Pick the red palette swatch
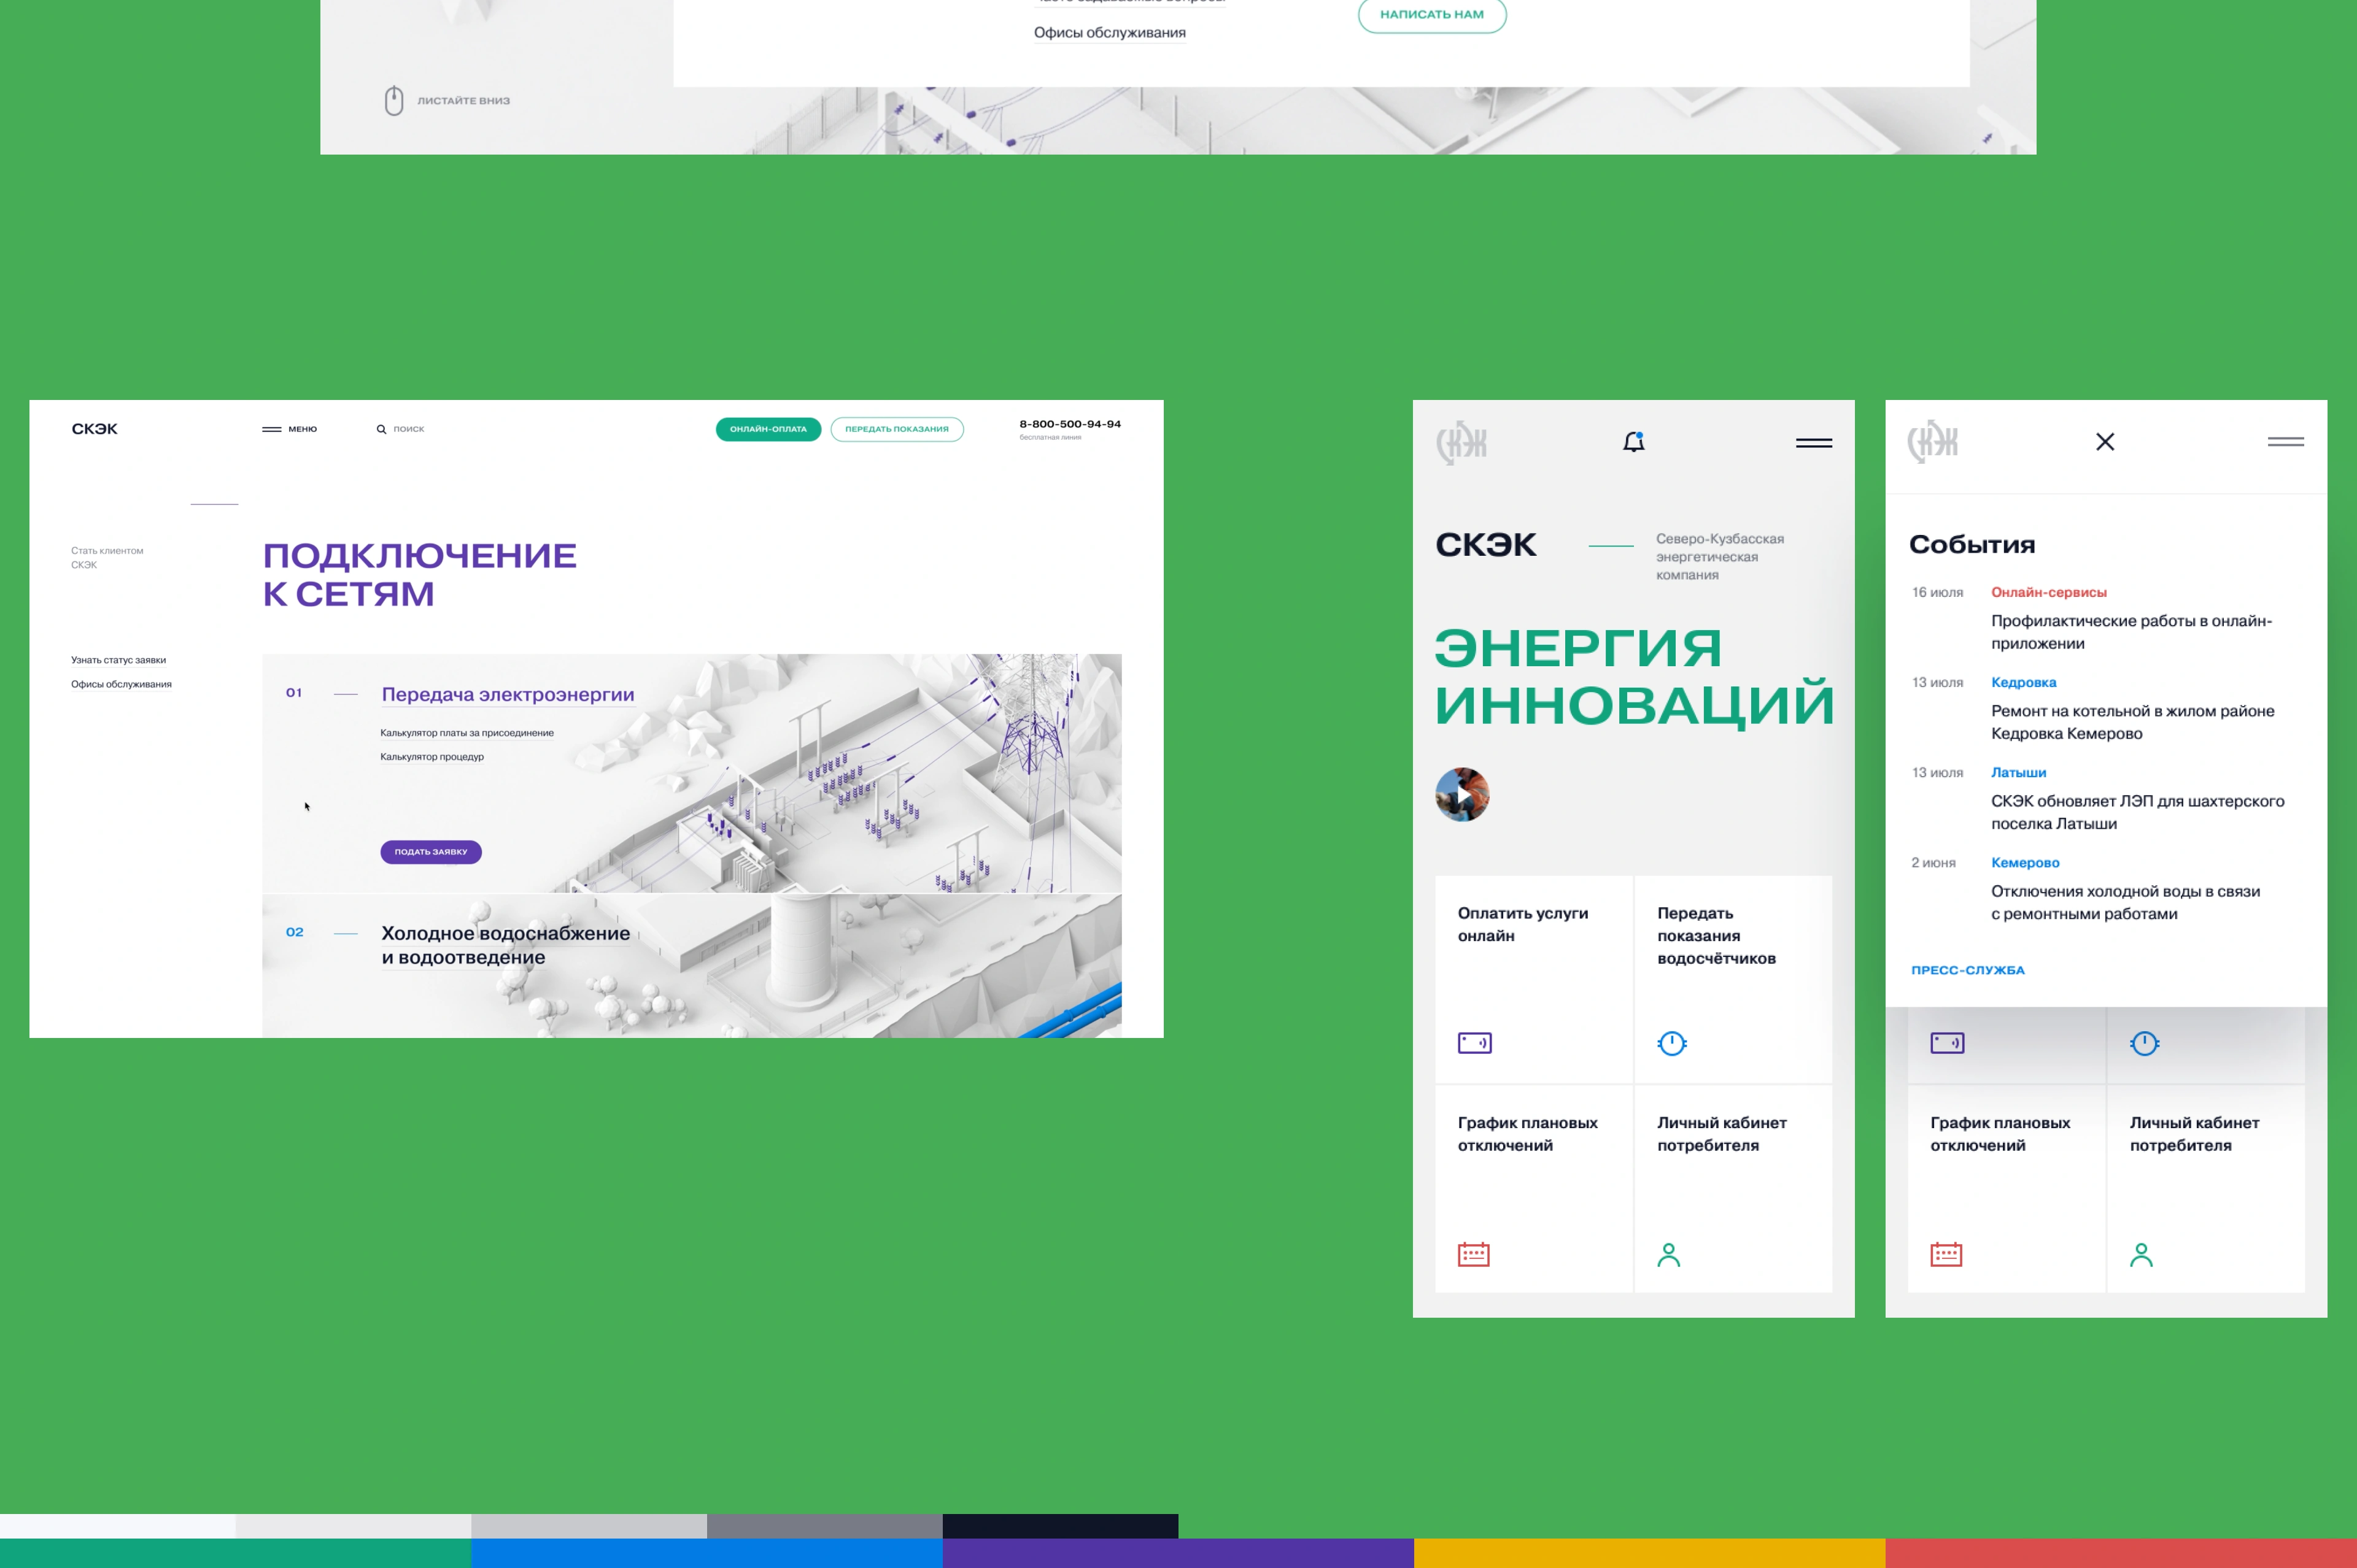The width and height of the screenshot is (2357, 1568). coord(2121,1553)
